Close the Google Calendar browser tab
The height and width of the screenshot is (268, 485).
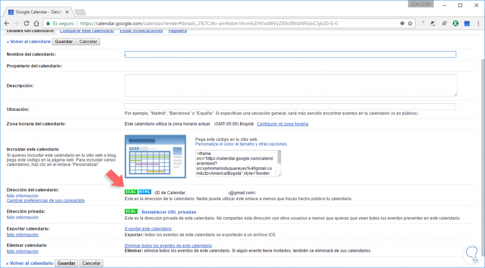point(67,12)
